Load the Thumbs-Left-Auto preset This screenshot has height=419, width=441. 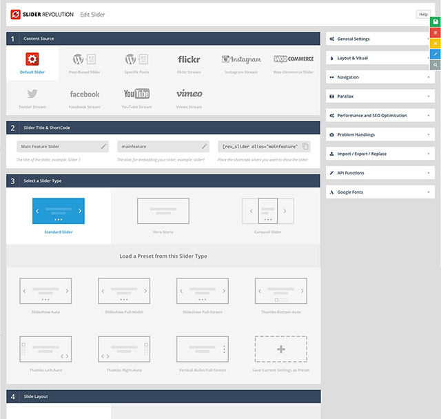coord(45,354)
